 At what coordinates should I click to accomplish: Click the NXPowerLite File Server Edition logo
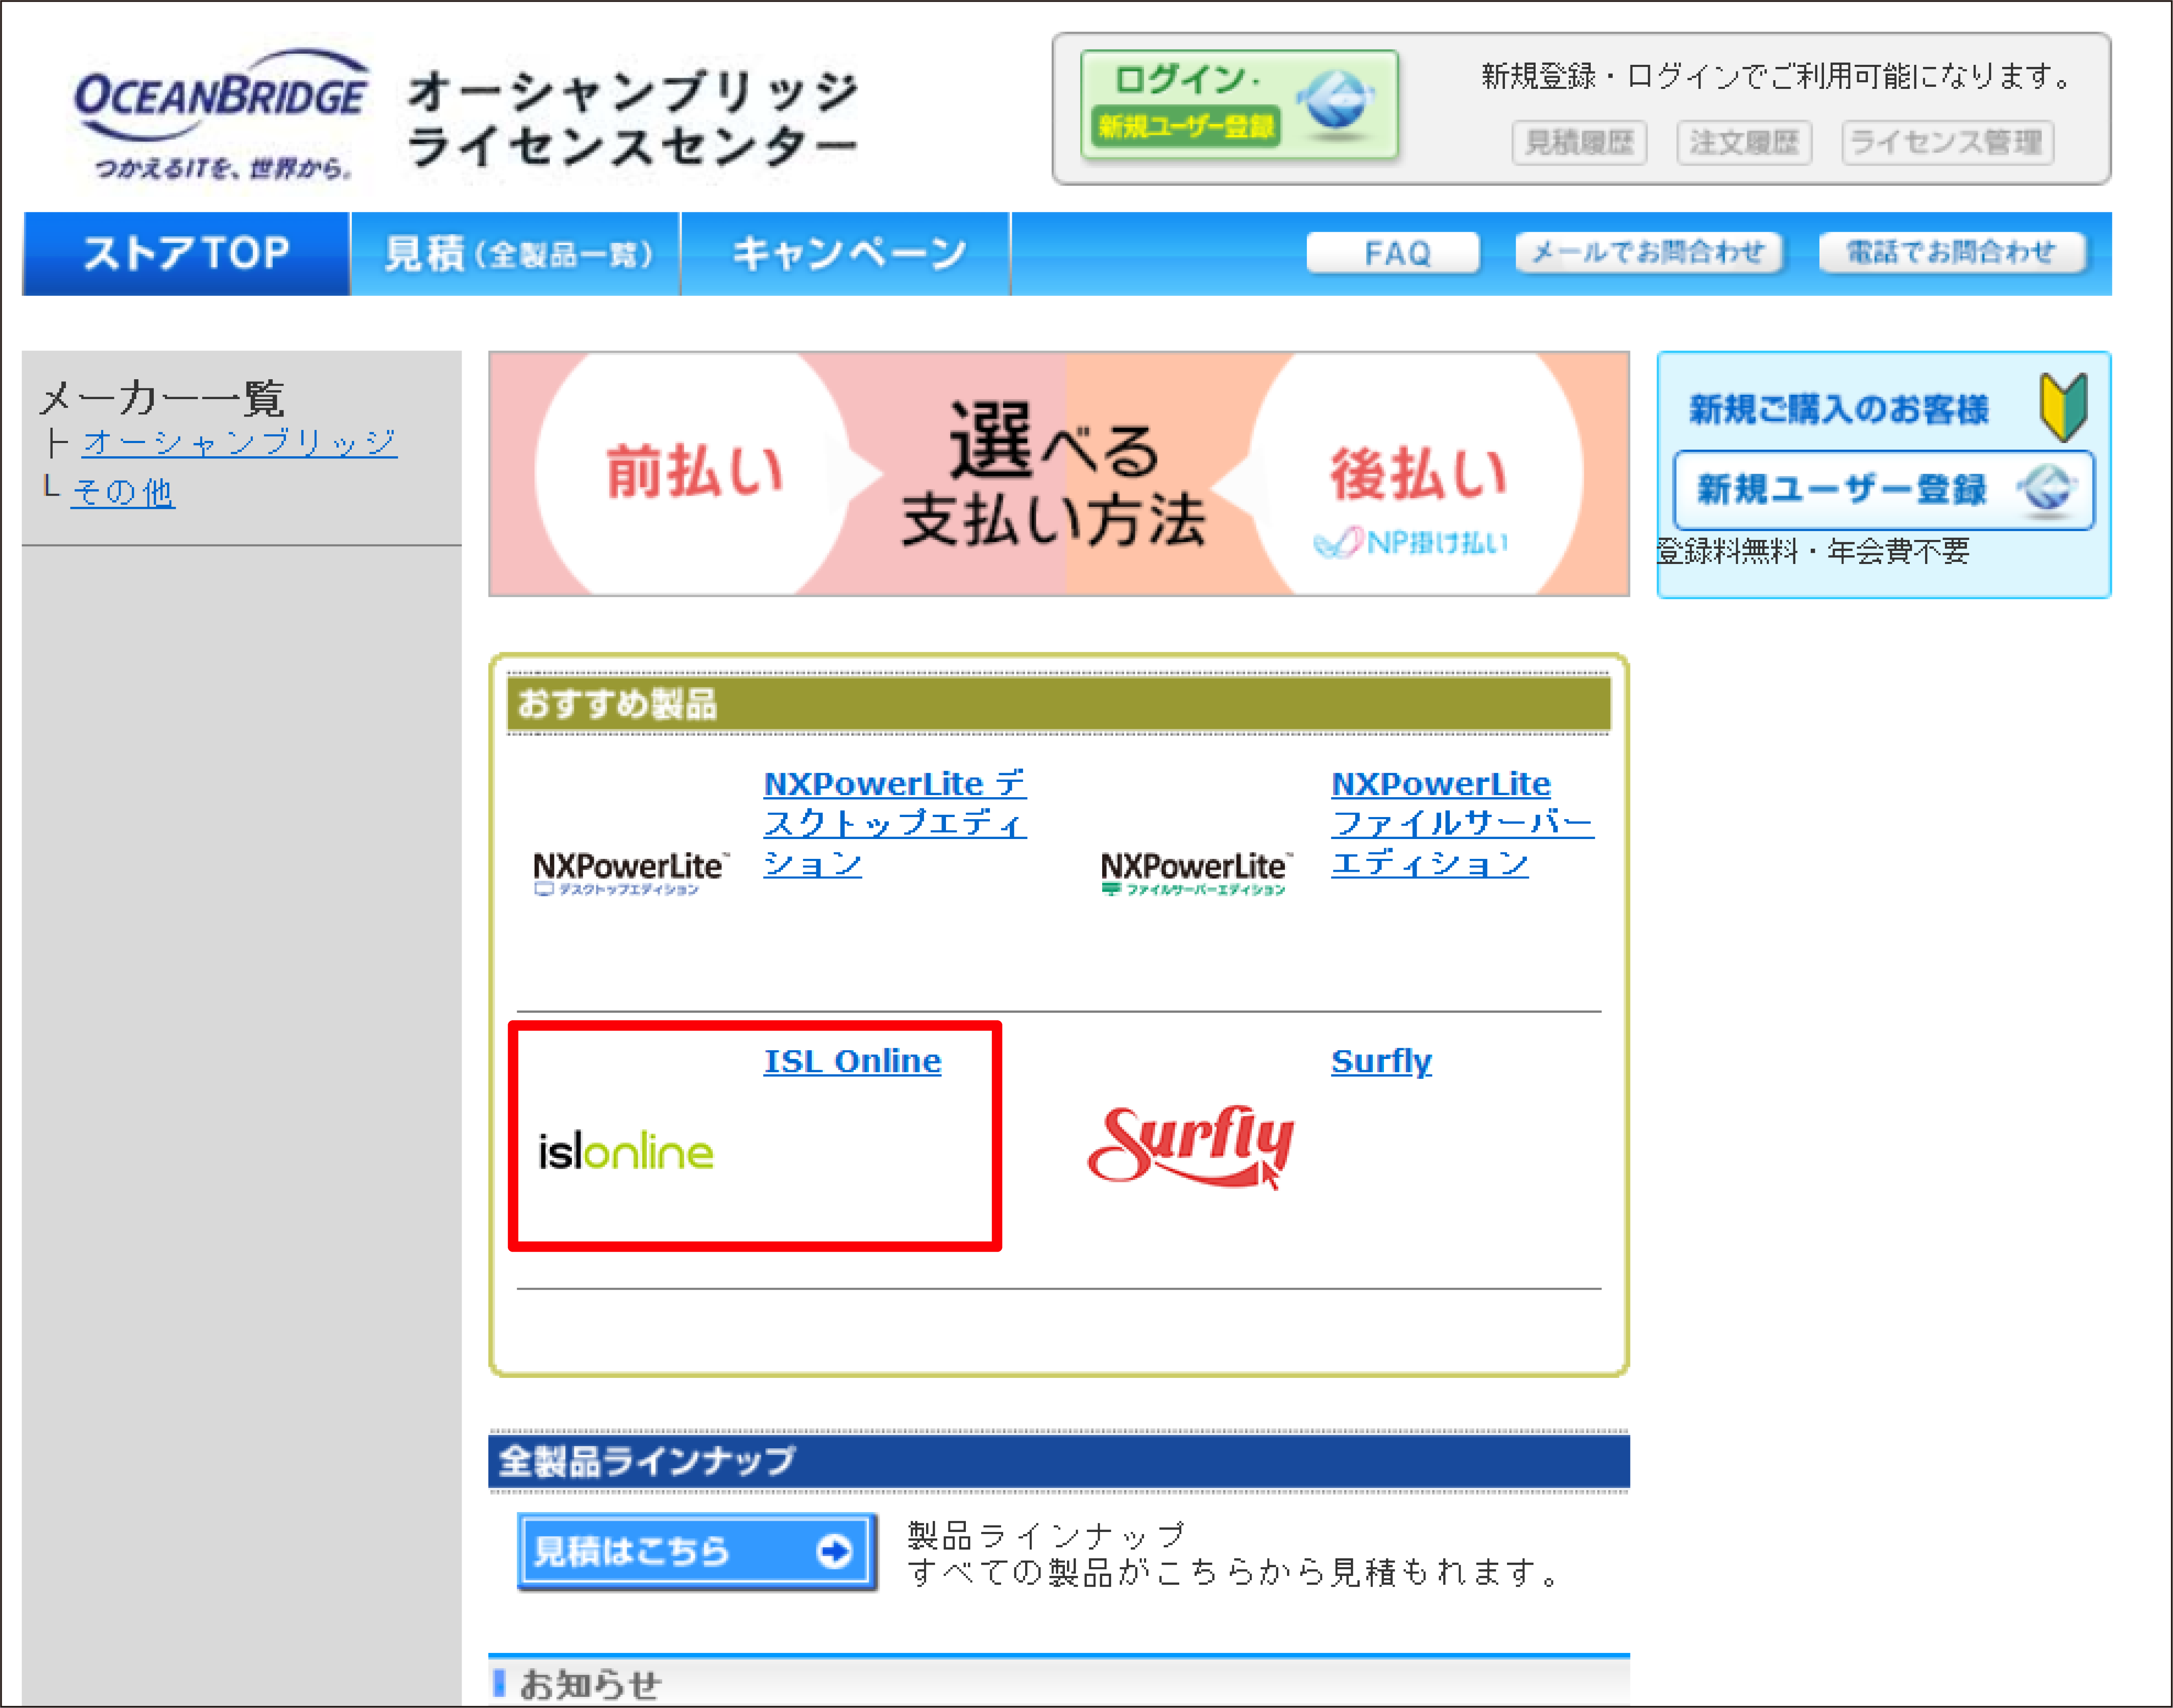coord(1197,874)
